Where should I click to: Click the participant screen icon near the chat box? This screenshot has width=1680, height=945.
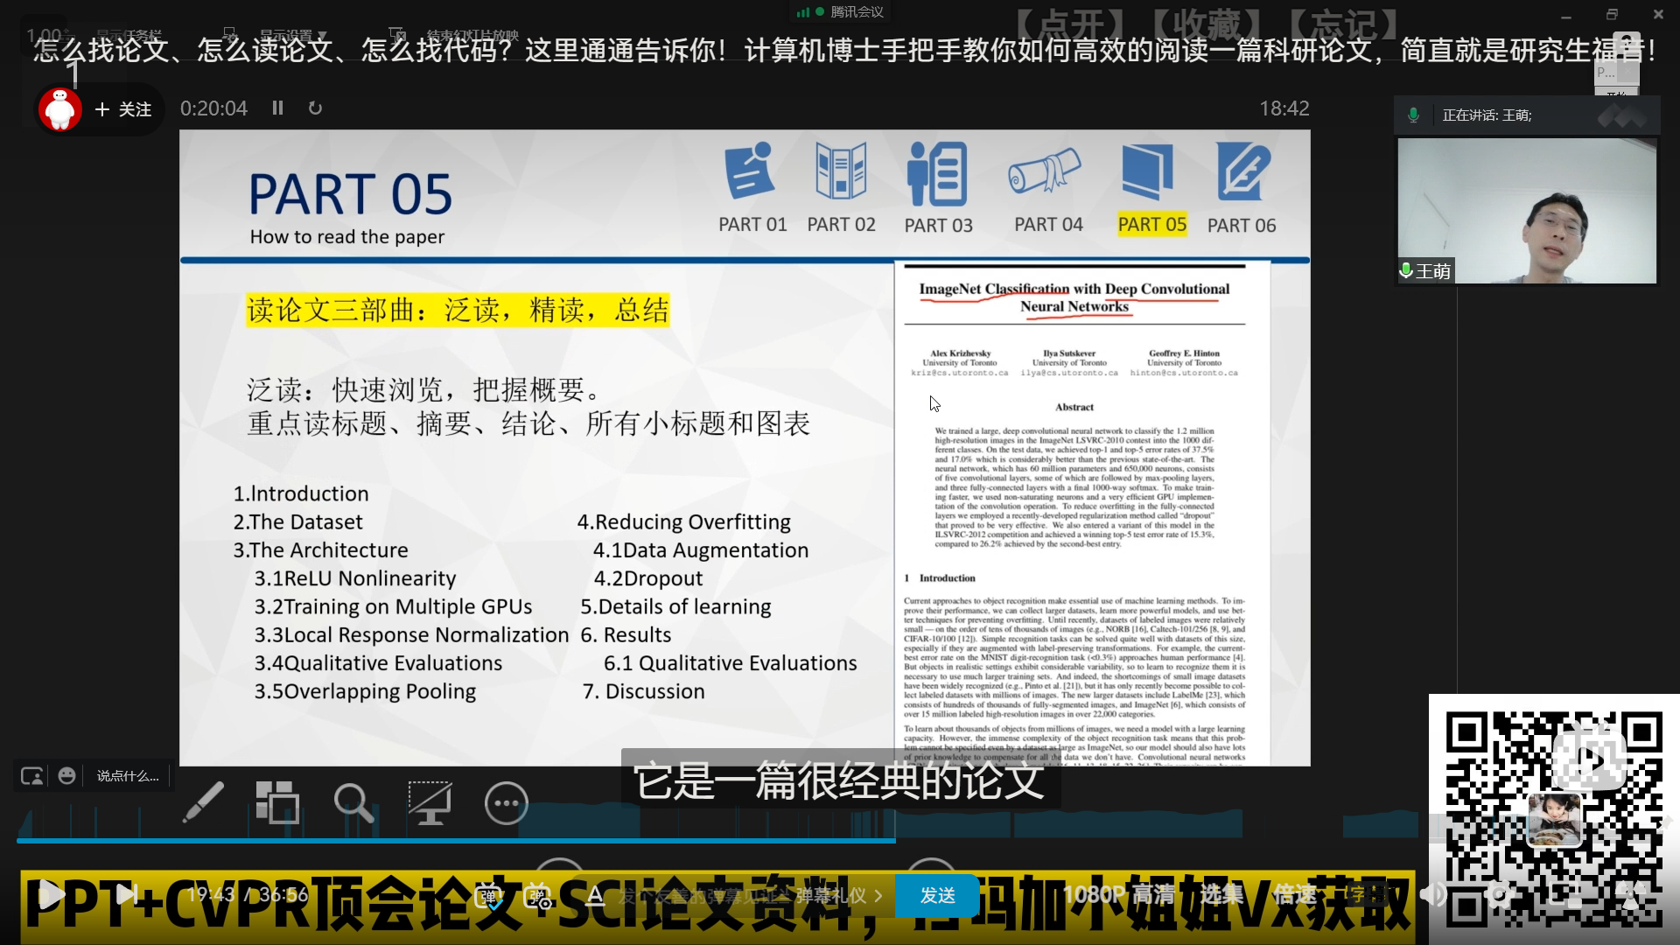32,776
